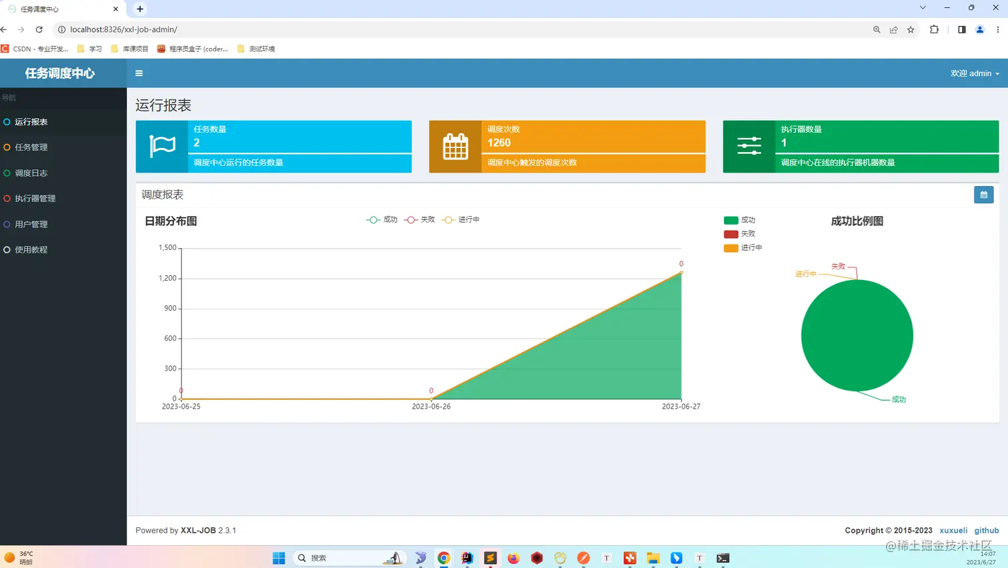
Task: Toggle 进行中 series in the 日期分布图 legend
Action: pyautogui.click(x=461, y=219)
